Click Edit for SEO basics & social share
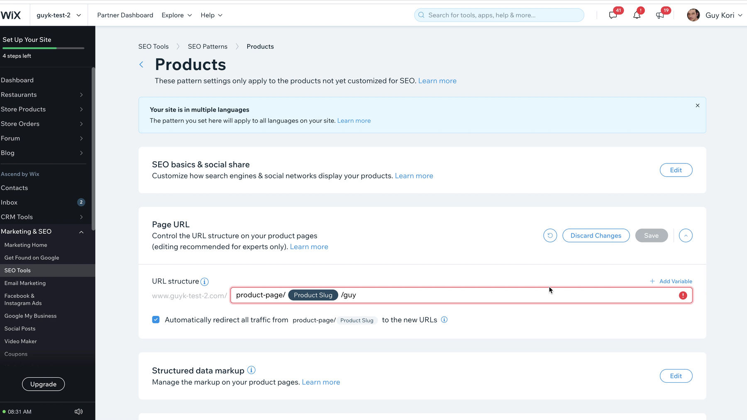The width and height of the screenshot is (747, 420). click(676, 170)
